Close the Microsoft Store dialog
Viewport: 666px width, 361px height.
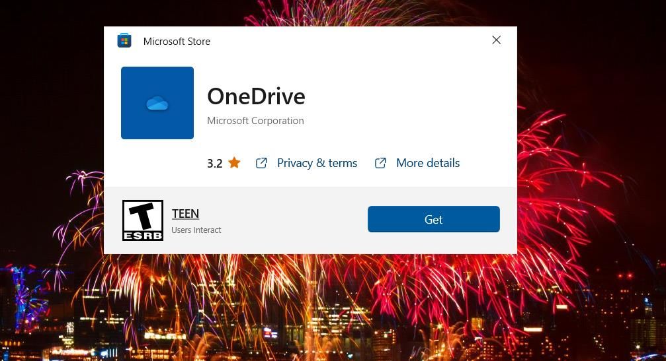click(x=496, y=40)
